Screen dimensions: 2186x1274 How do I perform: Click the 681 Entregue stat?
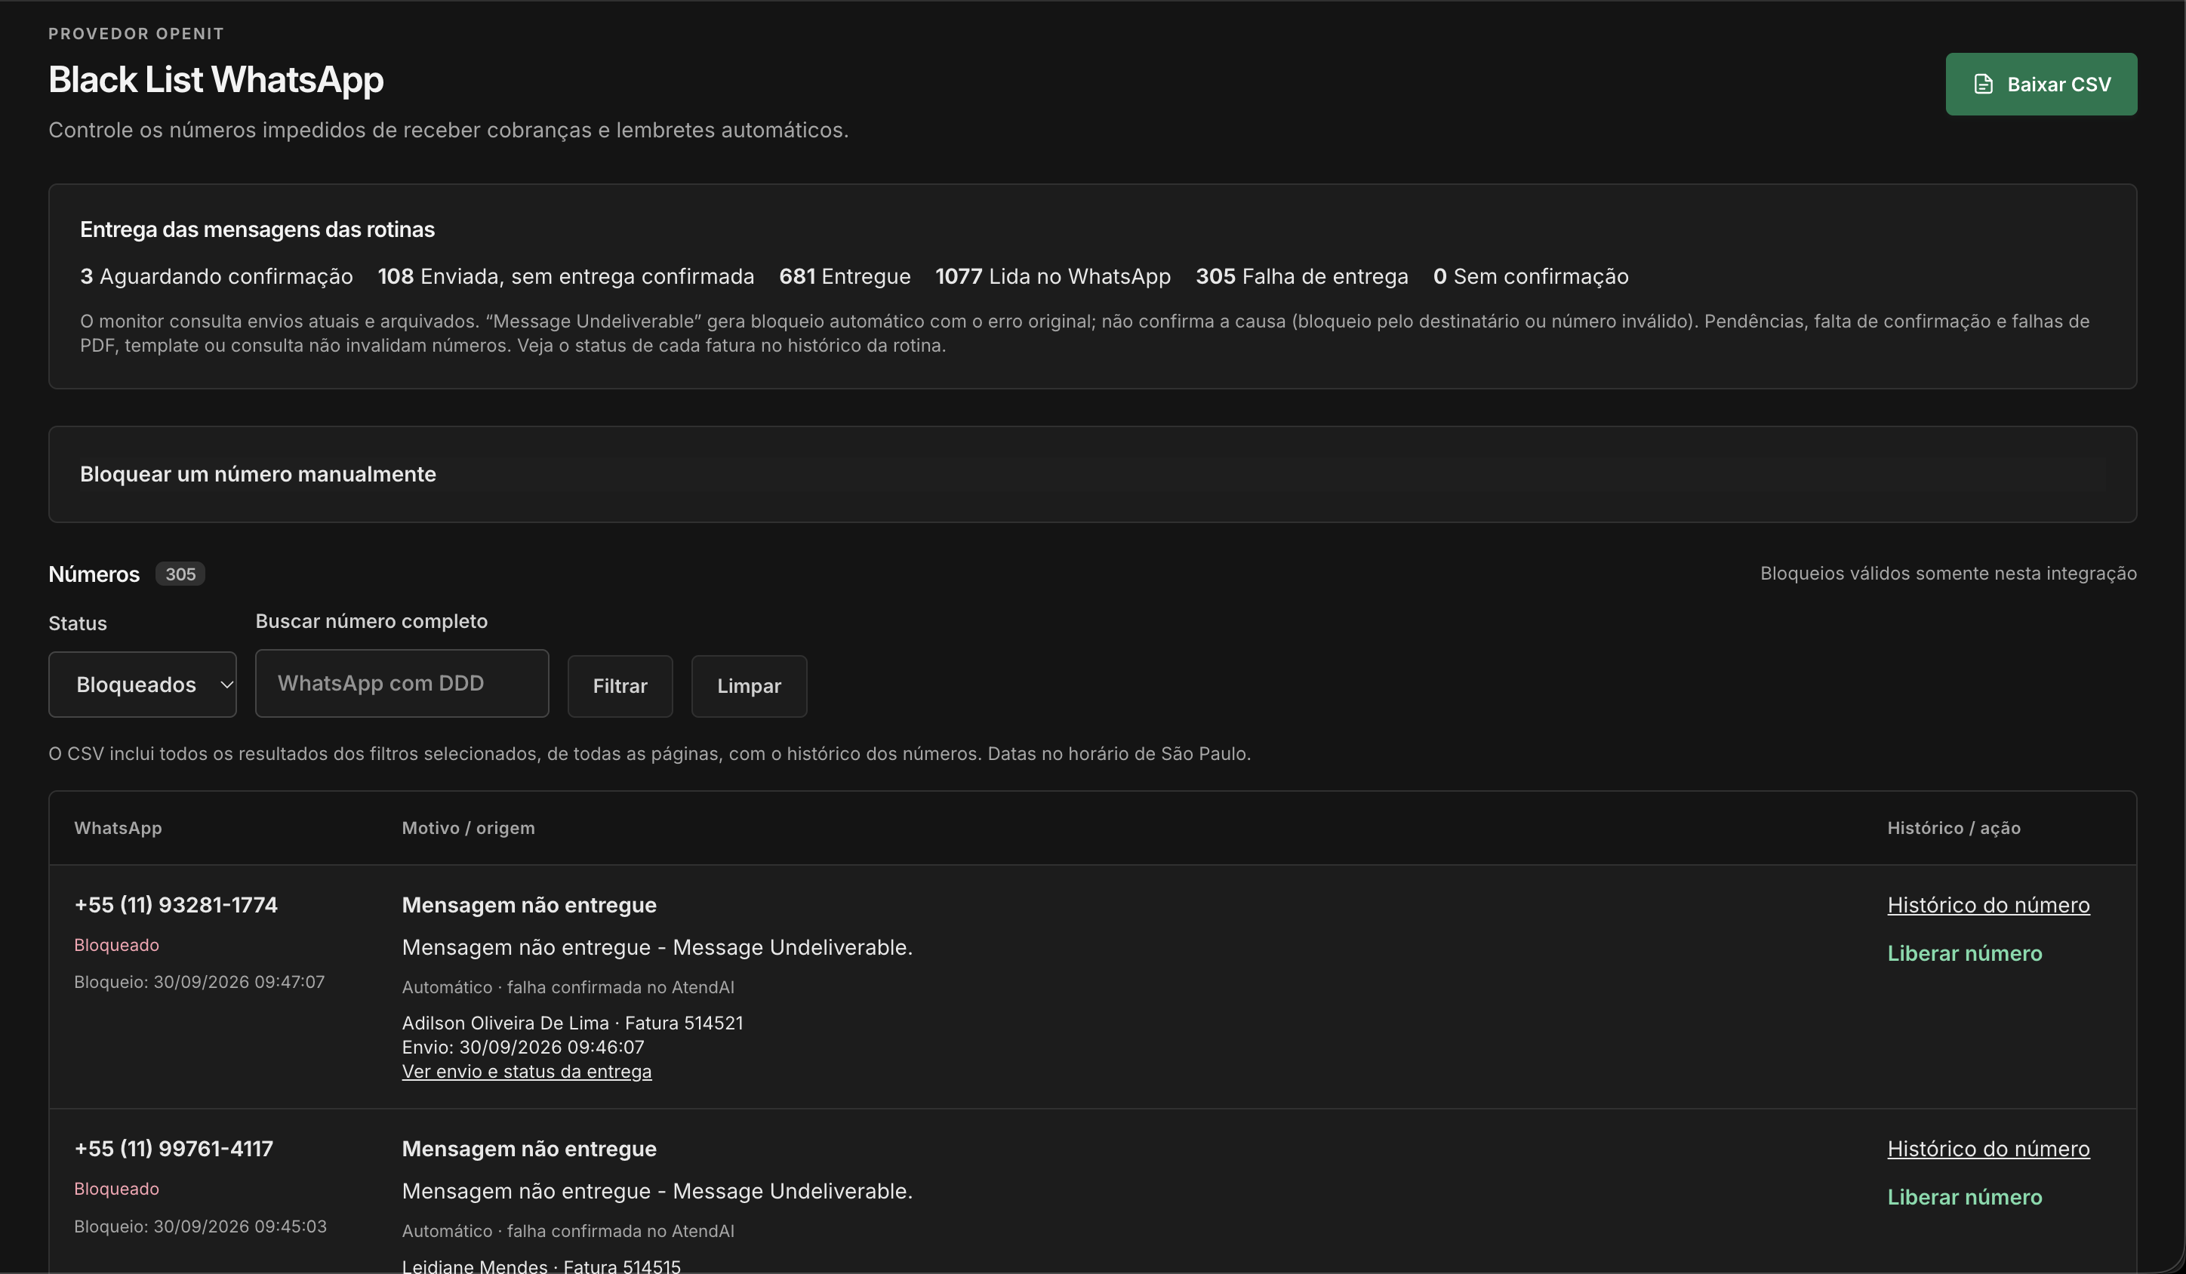pos(845,277)
